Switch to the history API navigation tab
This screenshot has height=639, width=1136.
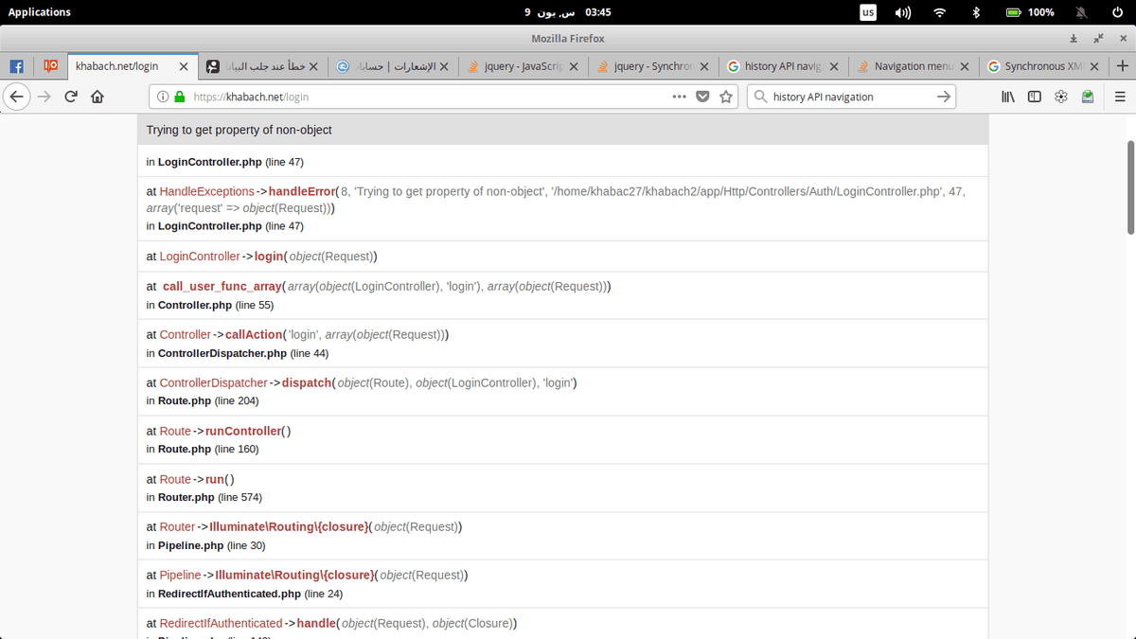776,66
